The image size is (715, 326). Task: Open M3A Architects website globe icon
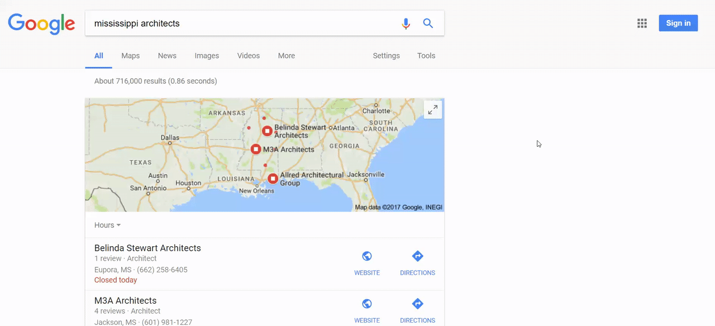pyautogui.click(x=367, y=304)
